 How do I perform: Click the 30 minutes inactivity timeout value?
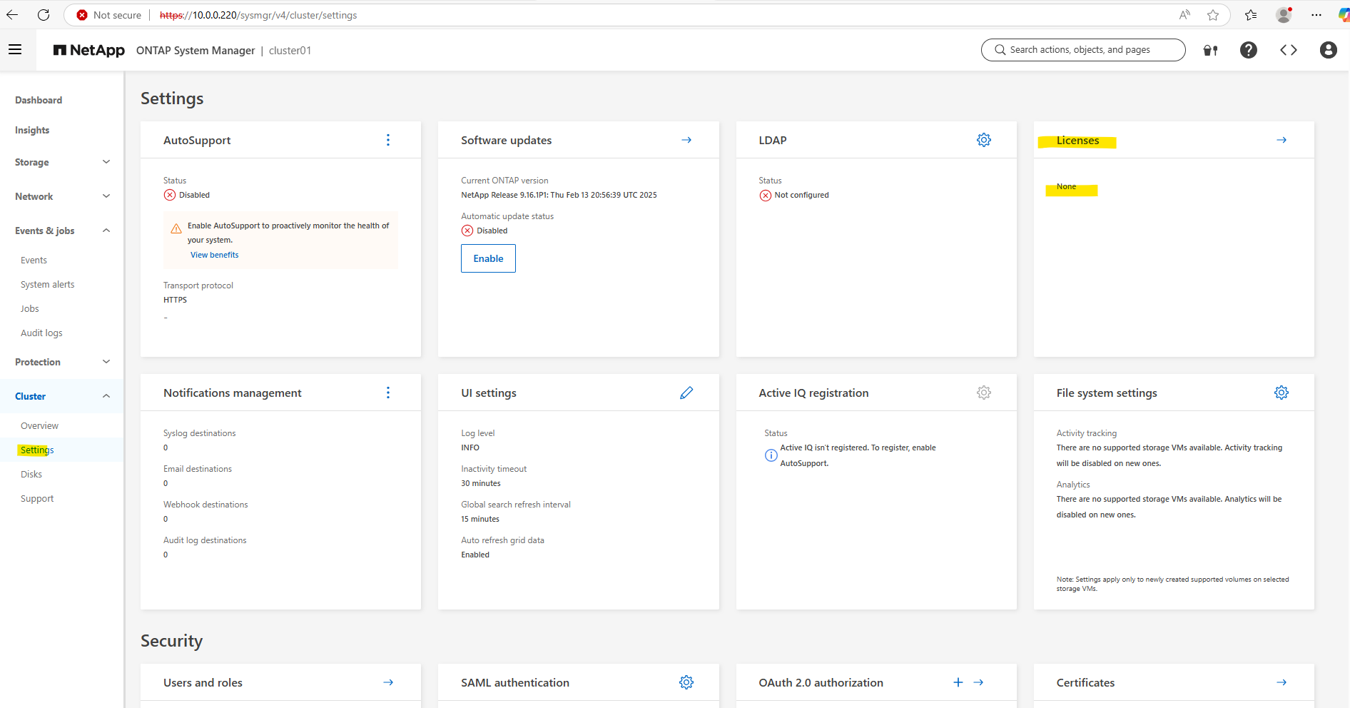(481, 483)
